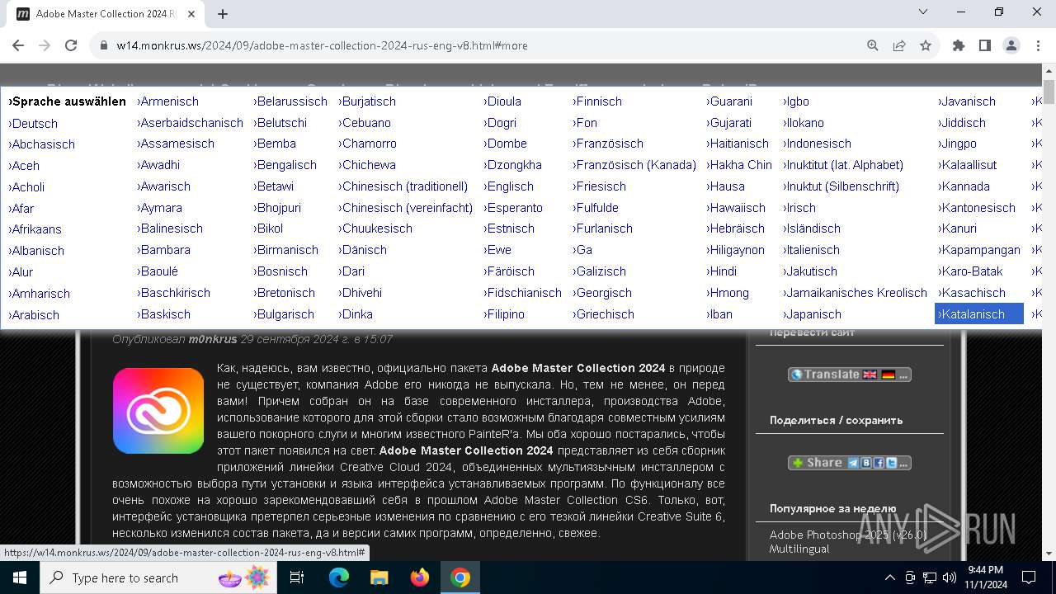Click the Translate button with flags
This screenshot has width=1056, height=594.
point(849,375)
